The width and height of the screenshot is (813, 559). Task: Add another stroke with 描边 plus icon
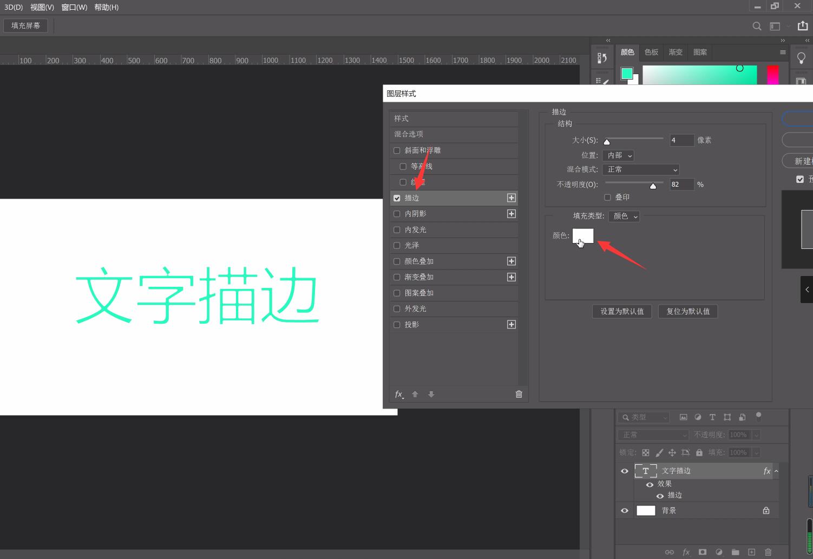(x=511, y=198)
